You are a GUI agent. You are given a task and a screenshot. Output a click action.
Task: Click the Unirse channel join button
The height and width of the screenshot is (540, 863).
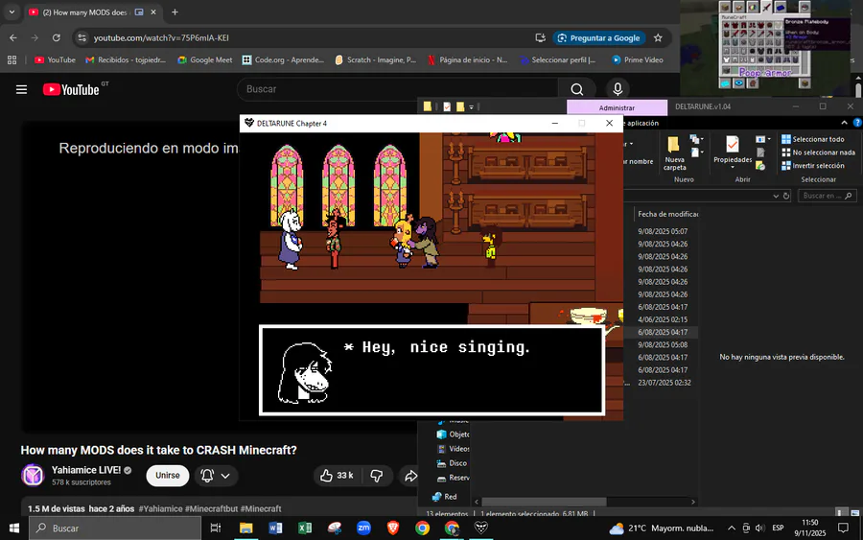(x=167, y=476)
